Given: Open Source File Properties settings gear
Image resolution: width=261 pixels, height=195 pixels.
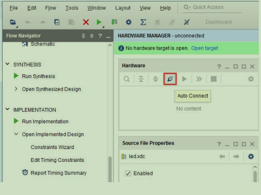Looking at the screenshot, I should click(x=251, y=157).
